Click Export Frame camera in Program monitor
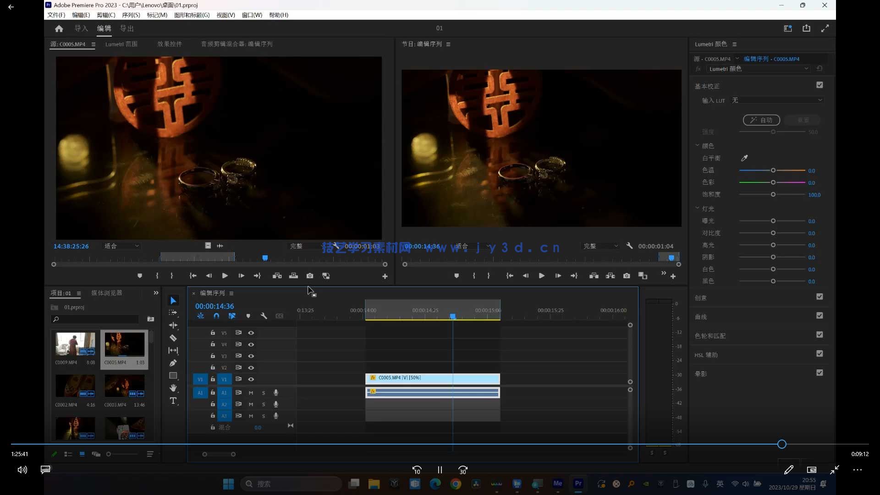 [x=627, y=276]
